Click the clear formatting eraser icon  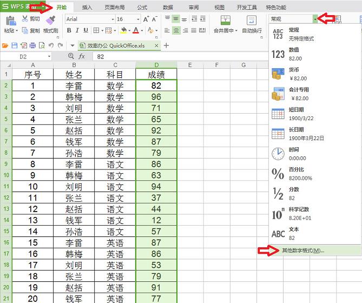[x=150, y=30]
